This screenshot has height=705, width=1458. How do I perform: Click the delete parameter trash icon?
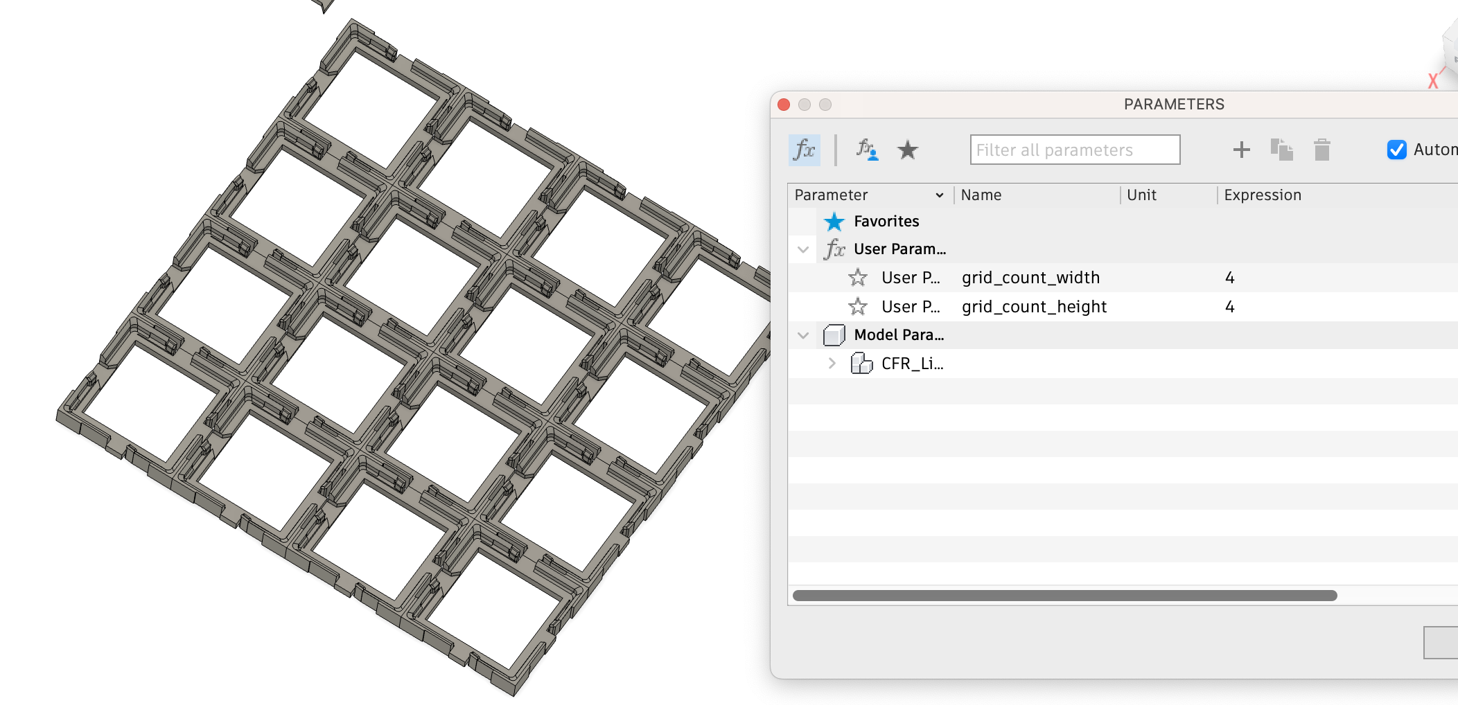pos(1322,150)
